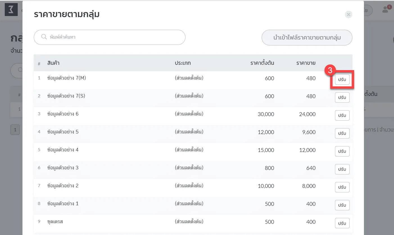Go to page 1 in background pagination

(15, 130)
